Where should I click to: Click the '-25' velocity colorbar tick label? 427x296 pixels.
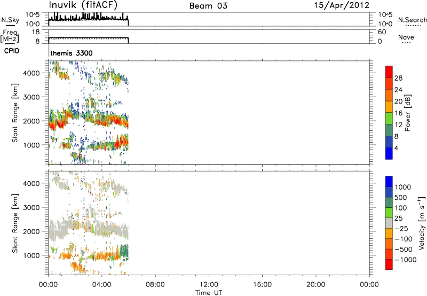point(401,228)
